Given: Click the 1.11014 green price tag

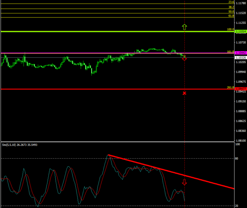Looking at the screenshot, I should 240,32.
